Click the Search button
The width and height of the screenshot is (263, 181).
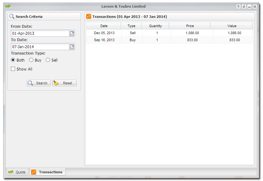click(39, 83)
